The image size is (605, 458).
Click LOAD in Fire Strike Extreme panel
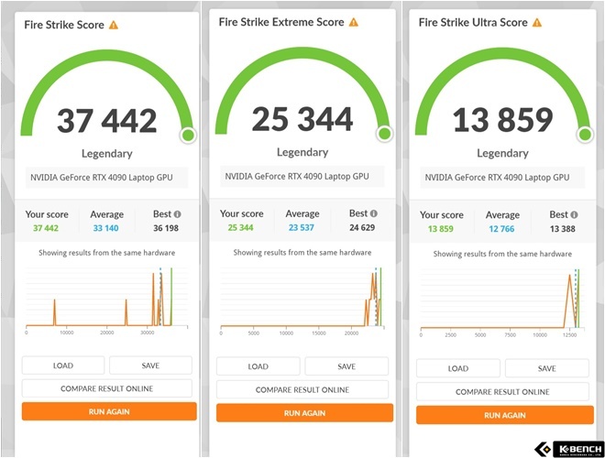pos(258,366)
